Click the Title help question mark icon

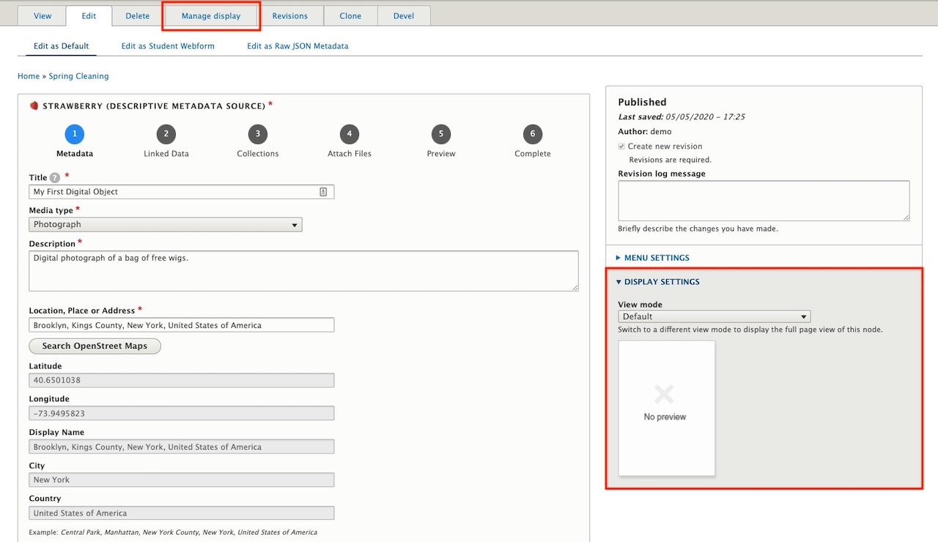(55, 178)
